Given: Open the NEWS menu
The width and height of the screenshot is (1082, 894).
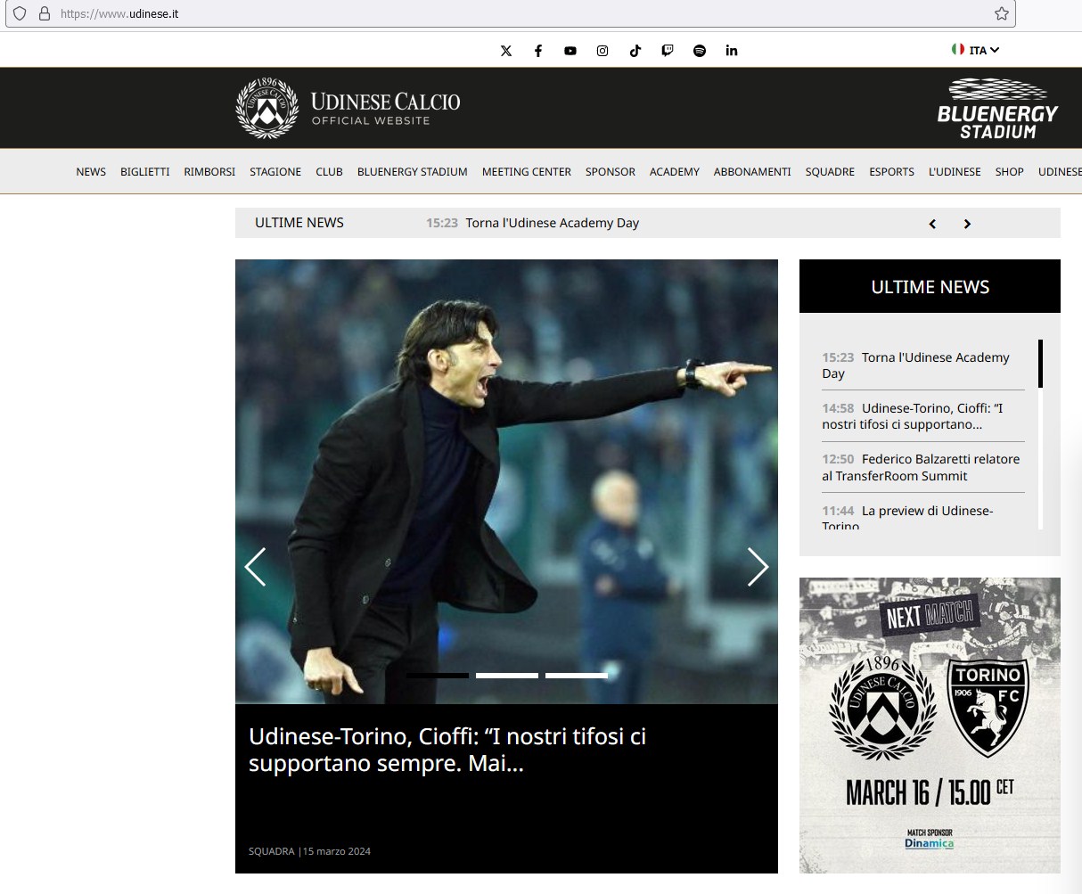Looking at the screenshot, I should pyautogui.click(x=91, y=172).
